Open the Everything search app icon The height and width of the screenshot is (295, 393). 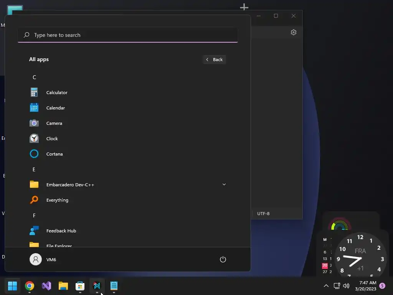(x=34, y=200)
